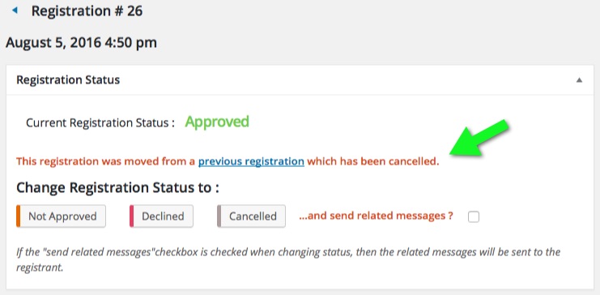The width and height of the screenshot is (600, 295).
Task: Click the red "This registration was moved" notice text
Action: 105,161
